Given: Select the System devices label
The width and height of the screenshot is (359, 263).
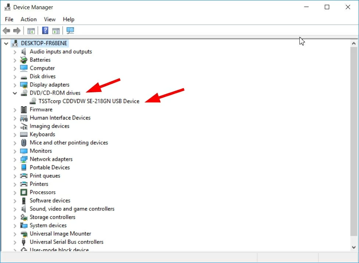Looking at the screenshot, I should click(x=48, y=225).
